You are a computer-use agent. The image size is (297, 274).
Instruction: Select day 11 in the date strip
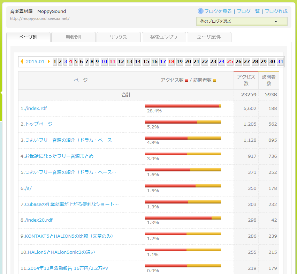(112, 61)
